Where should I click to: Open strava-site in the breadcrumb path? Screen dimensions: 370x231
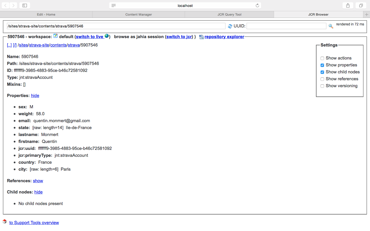point(39,45)
